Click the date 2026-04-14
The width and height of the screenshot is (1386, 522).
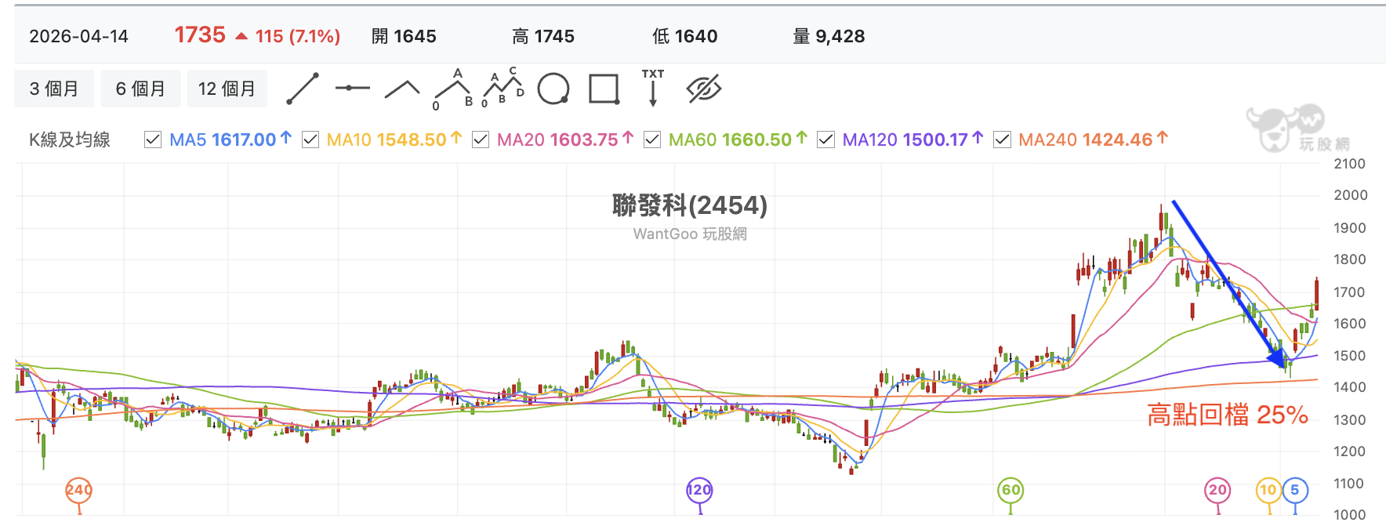click(78, 36)
